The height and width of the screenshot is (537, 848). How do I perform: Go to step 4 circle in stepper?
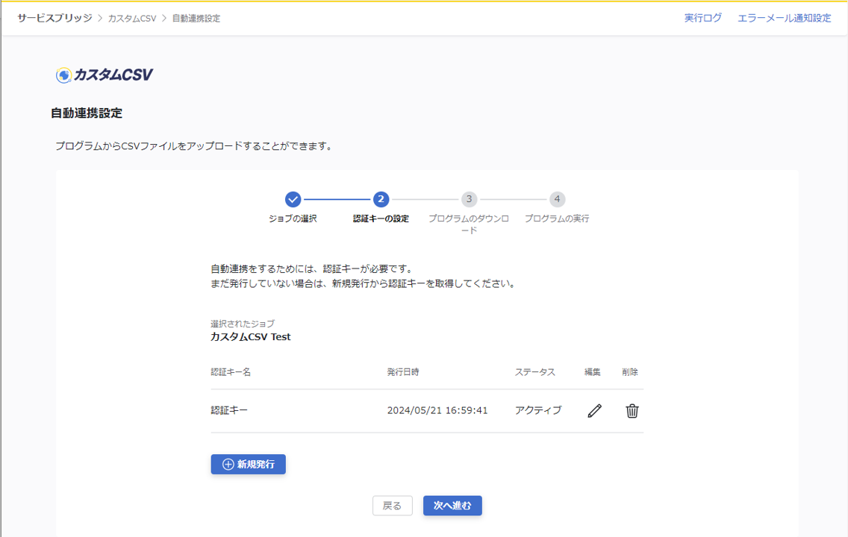557,199
